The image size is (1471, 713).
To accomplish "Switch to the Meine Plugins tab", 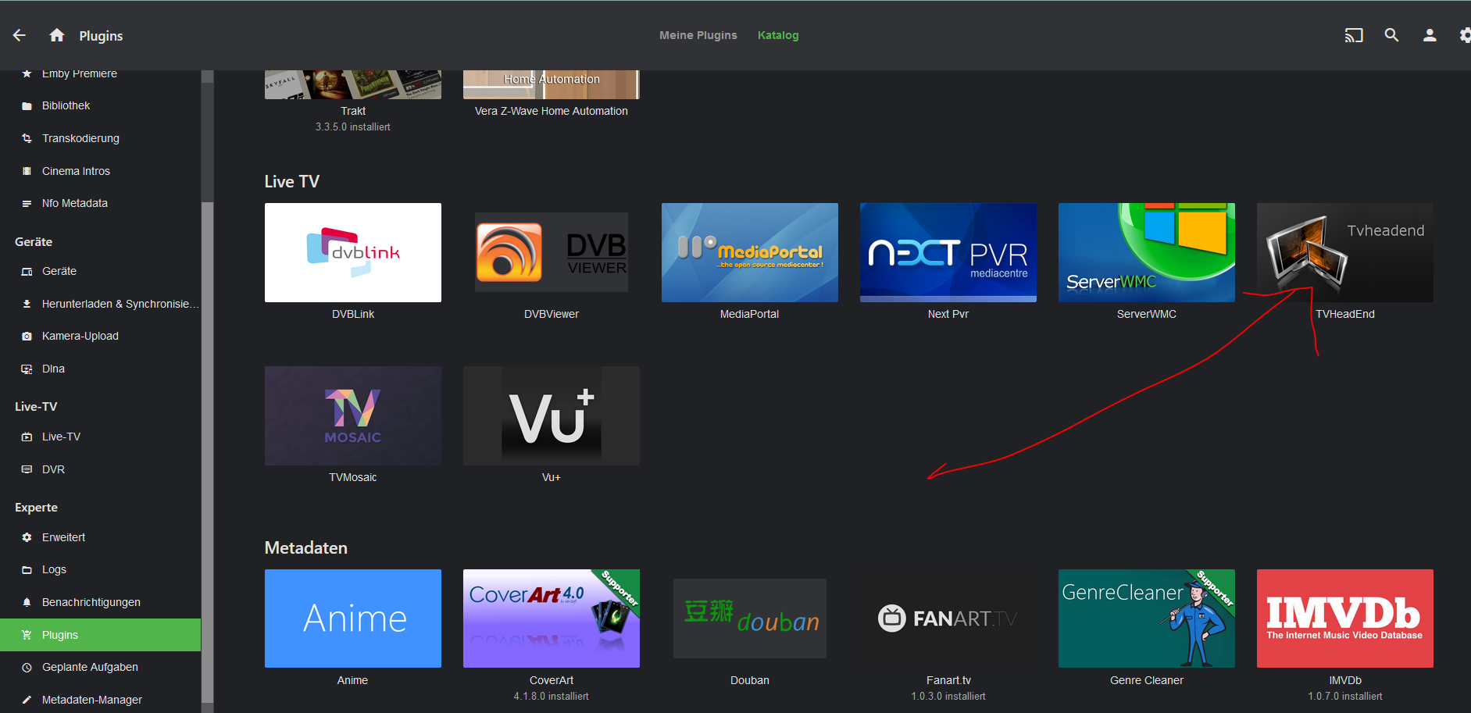I will [698, 35].
